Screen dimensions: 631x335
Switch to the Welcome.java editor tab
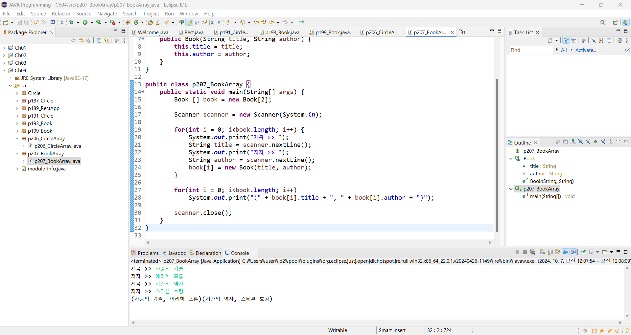coord(150,32)
